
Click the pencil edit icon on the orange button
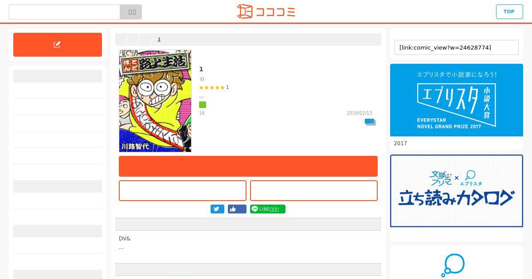tap(57, 45)
